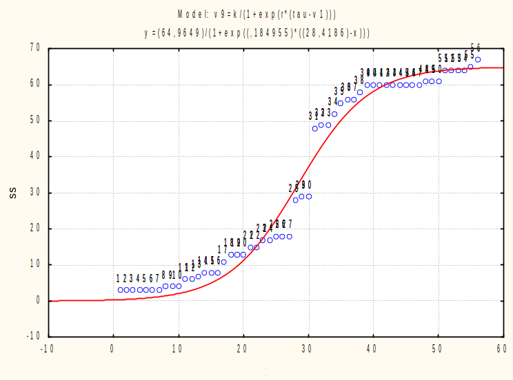The image size is (513, 380).
Task: Click the data point labeled 7
Action: pos(159,290)
